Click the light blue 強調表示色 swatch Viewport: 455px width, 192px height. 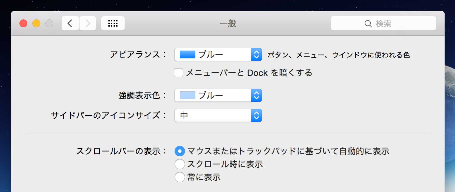[187, 95]
